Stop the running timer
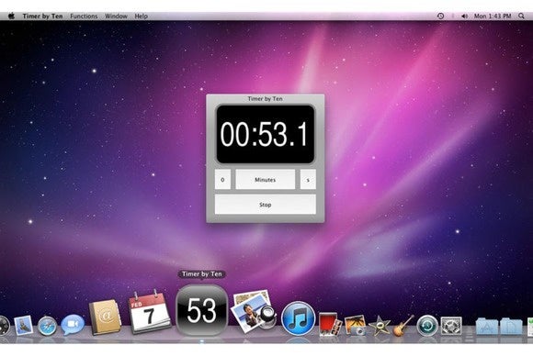 tap(266, 205)
